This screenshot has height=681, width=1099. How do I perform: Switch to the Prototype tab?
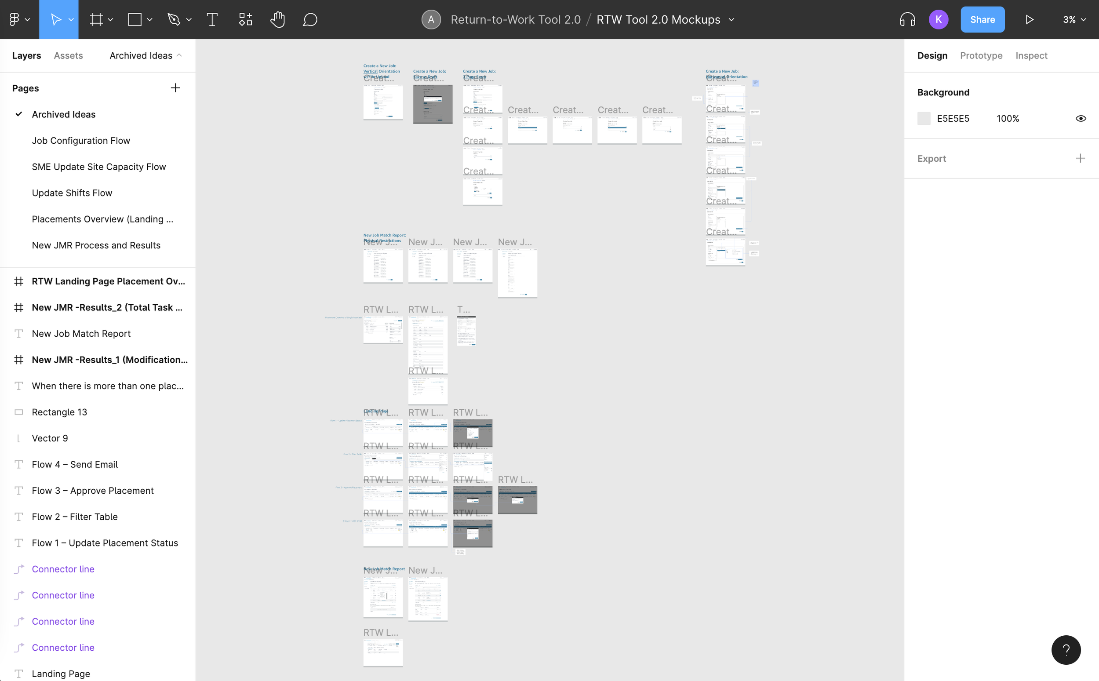pos(981,55)
